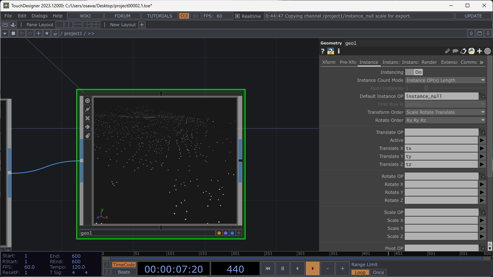
Task: Expand more parameter tabs chevron
Action: point(482,62)
